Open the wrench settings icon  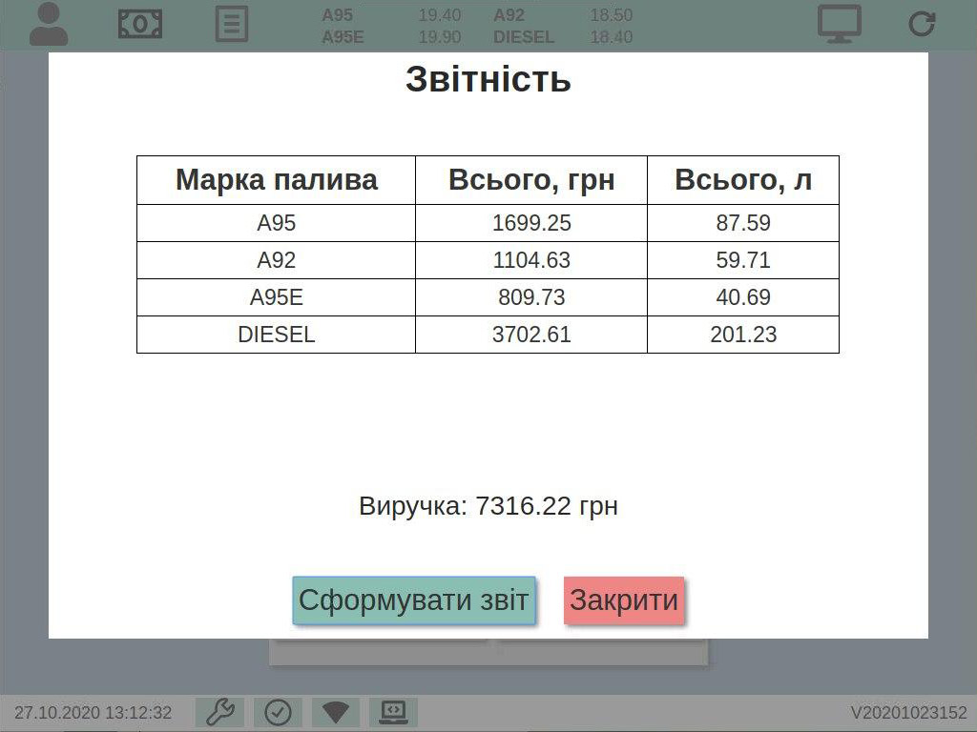(x=220, y=712)
